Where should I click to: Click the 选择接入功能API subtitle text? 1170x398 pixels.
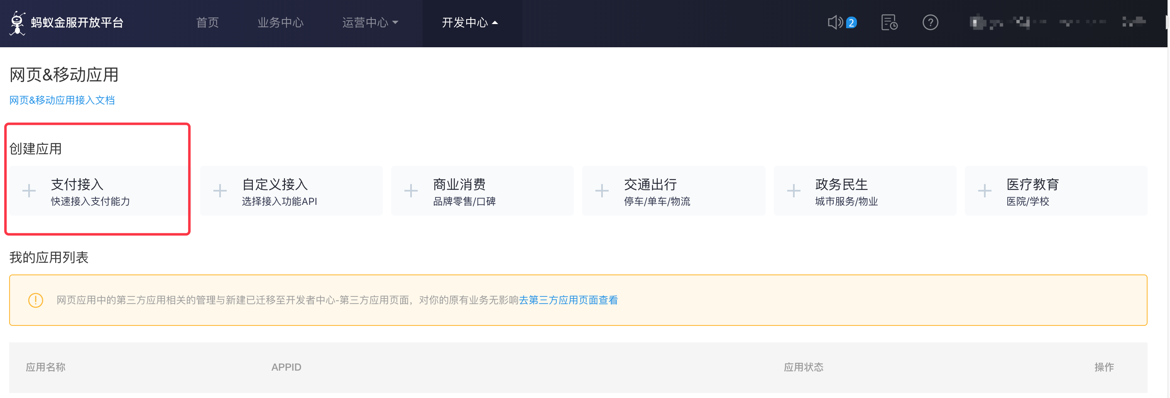pyautogui.click(x=279, y=201)
